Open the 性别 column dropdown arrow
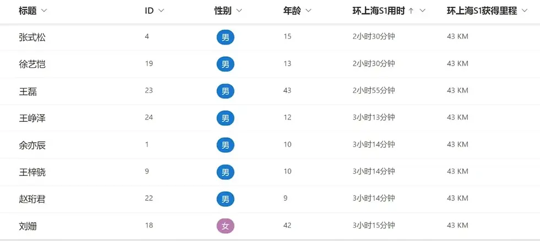 coord(239,10)
